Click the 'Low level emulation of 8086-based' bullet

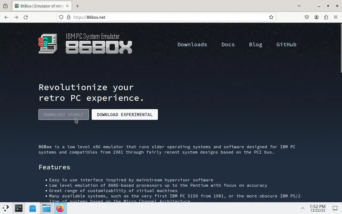(158, 185)
